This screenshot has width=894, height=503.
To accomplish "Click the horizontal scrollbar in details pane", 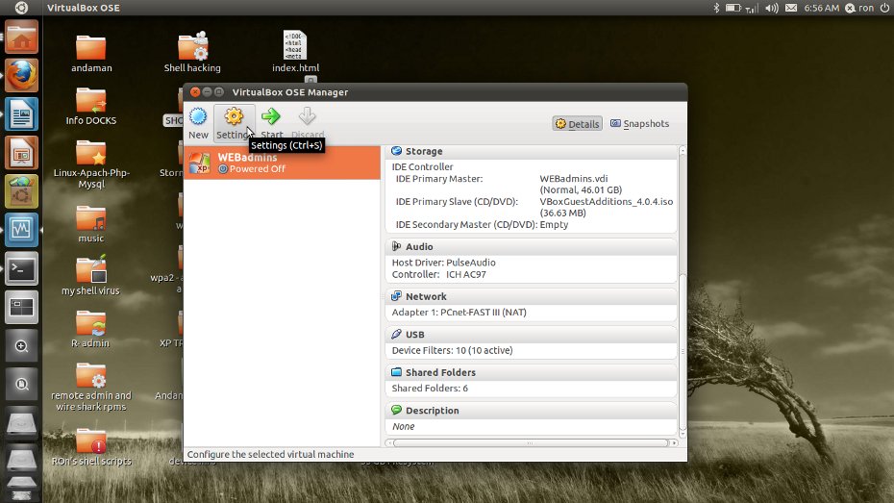I will click(x=530, y=443).
